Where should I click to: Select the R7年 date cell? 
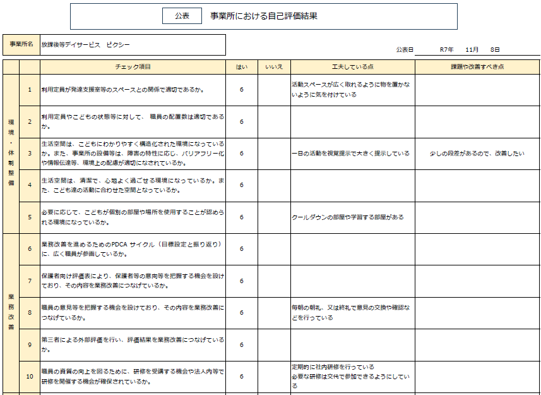tap(447, 49)
